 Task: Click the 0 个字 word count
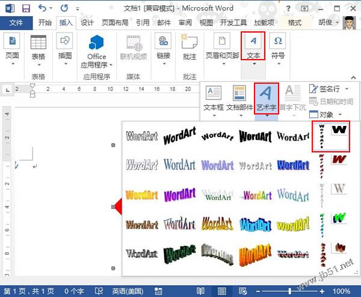[x=74, y=291]
